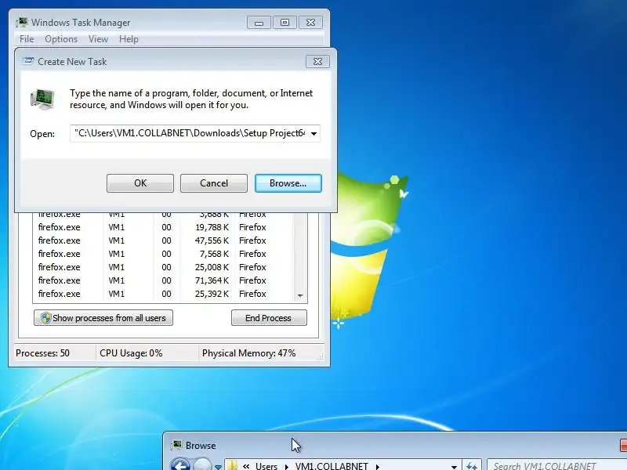Open the Options menu in Task Manager

pyautogui.click(x=61, y=39)
